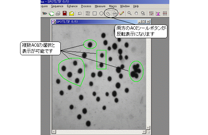Click the red grid calibration icon

tap(165, 13)
